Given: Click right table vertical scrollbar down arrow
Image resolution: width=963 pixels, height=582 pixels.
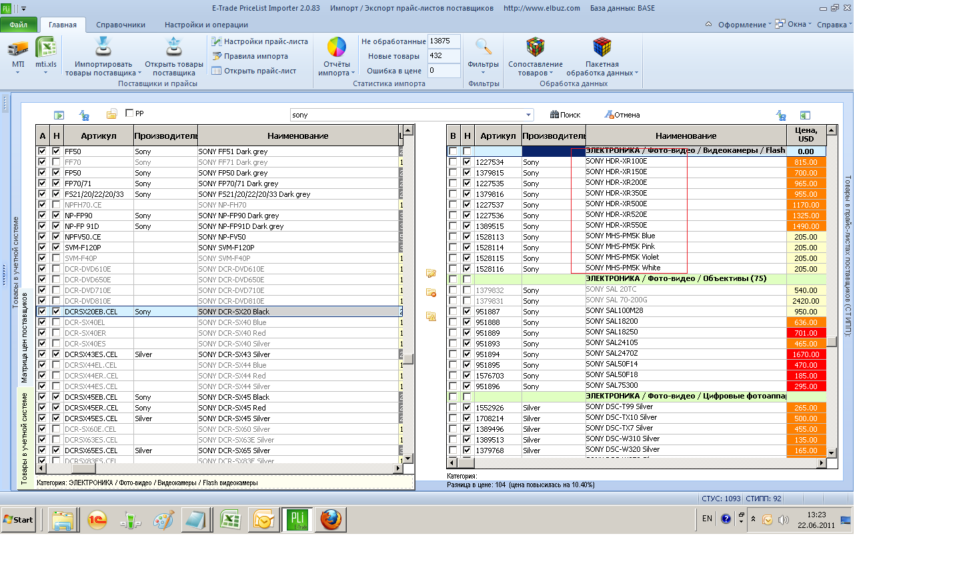Looking at the screenshot, I should click(832, 453).
